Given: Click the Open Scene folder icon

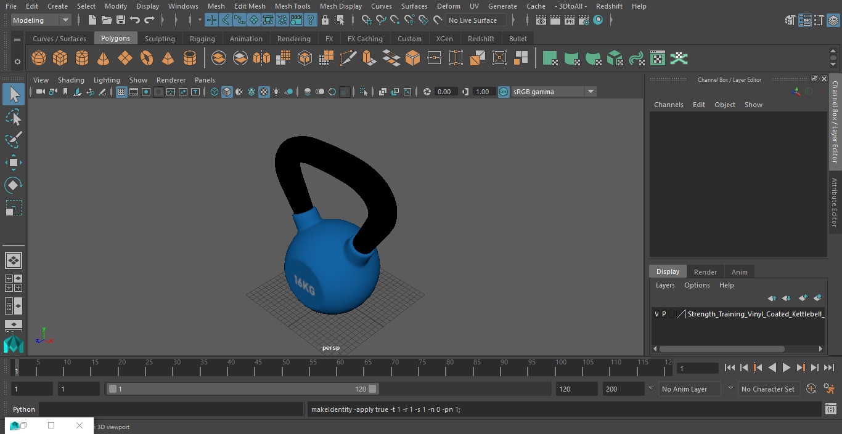Looking at the screenshot, I should [x=107, y=20].
